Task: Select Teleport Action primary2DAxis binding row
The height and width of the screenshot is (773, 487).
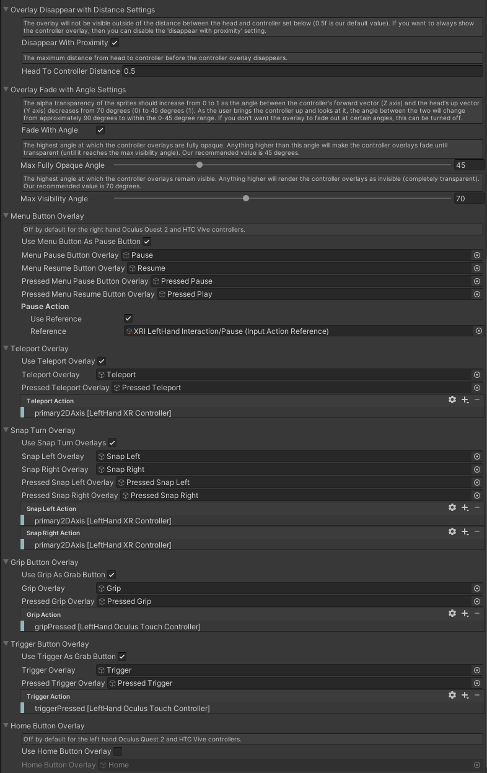Action: (252, 413)
